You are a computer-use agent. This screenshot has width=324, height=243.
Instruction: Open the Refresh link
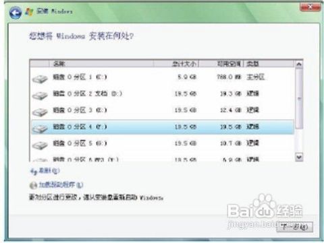49,171
